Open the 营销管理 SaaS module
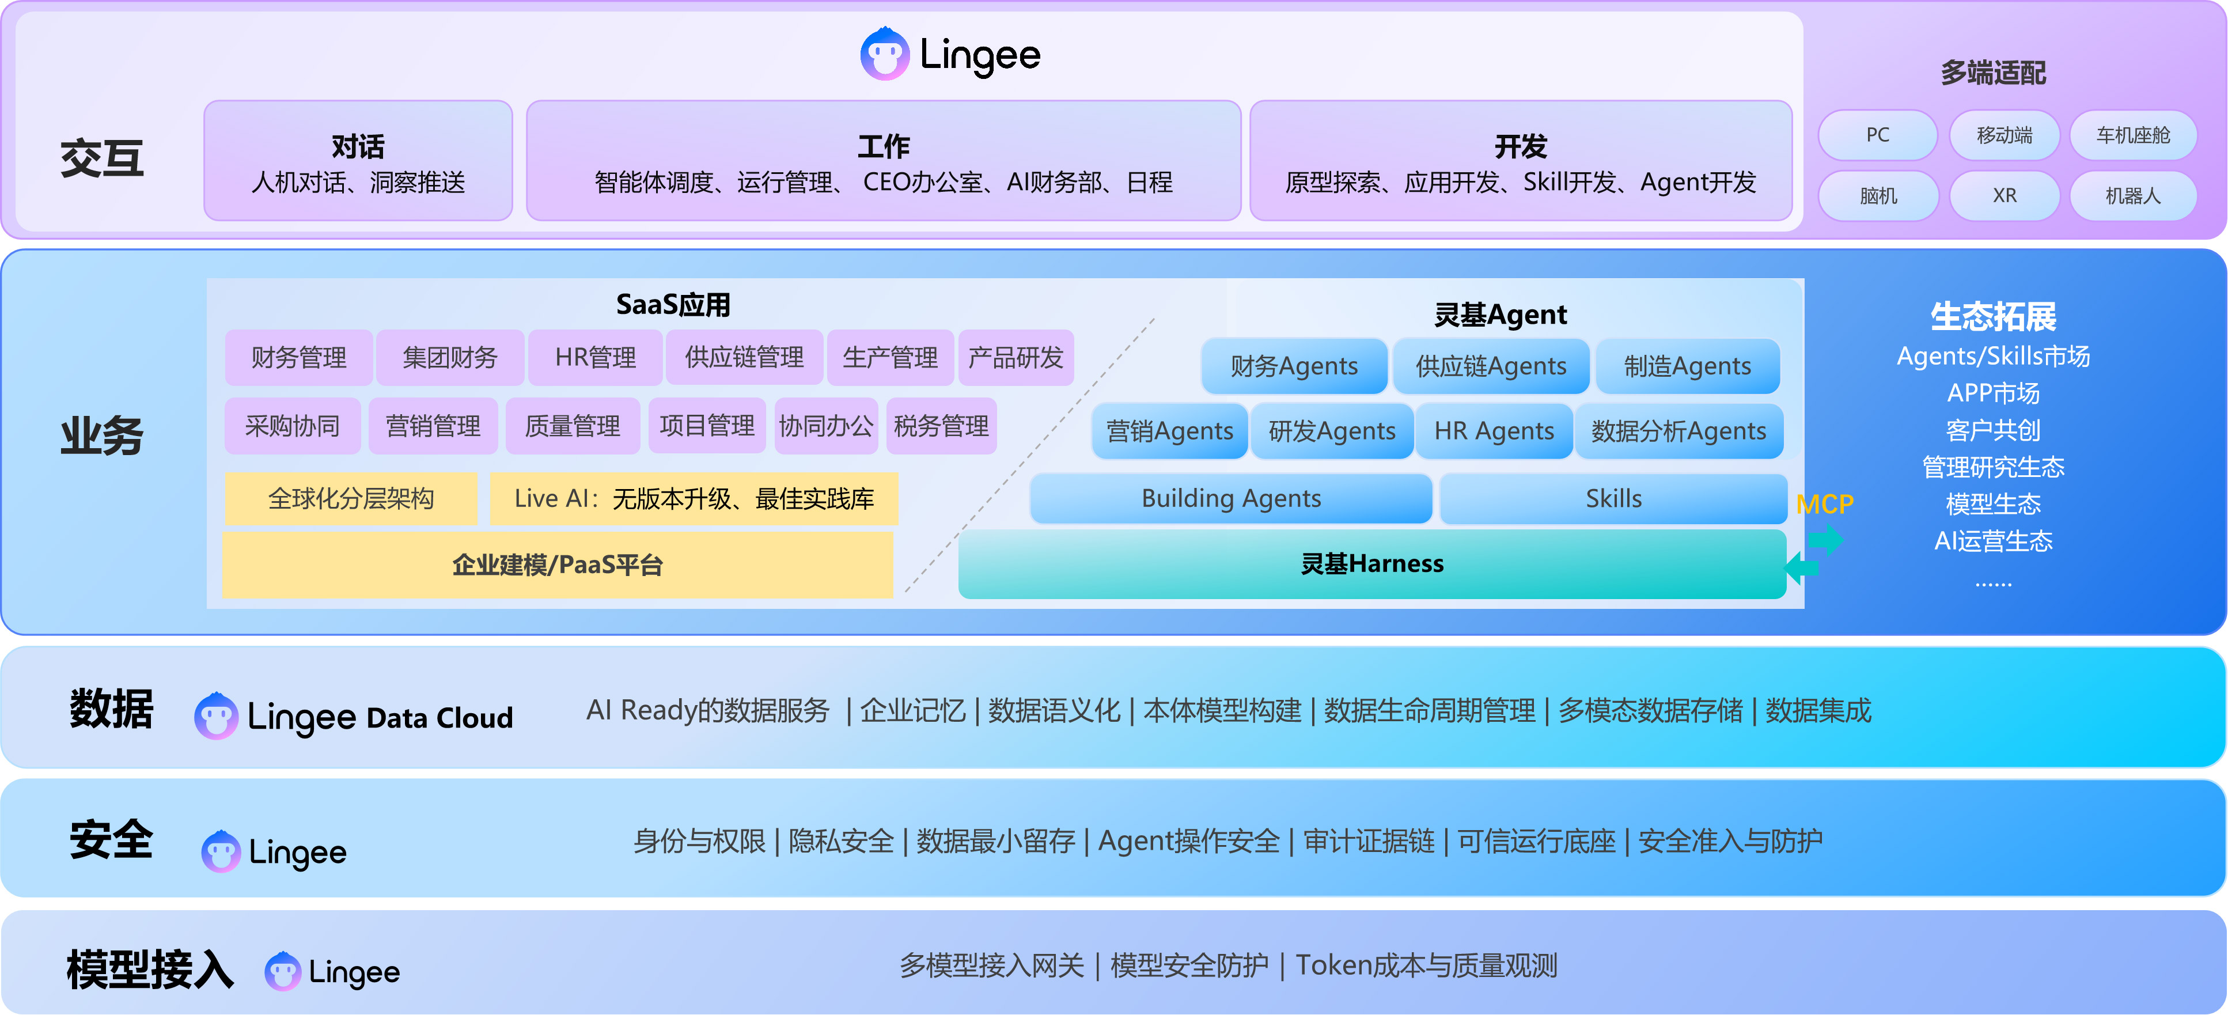The image size is (2228, 1015). point(433,426)
